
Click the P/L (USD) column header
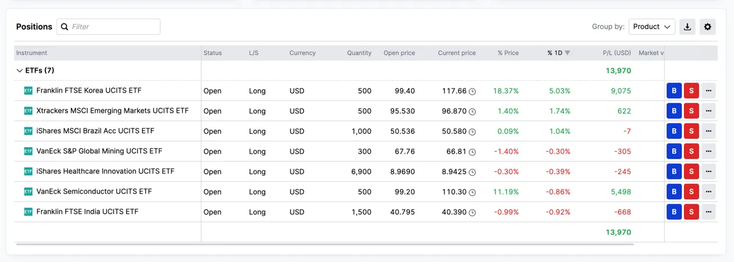616,53
